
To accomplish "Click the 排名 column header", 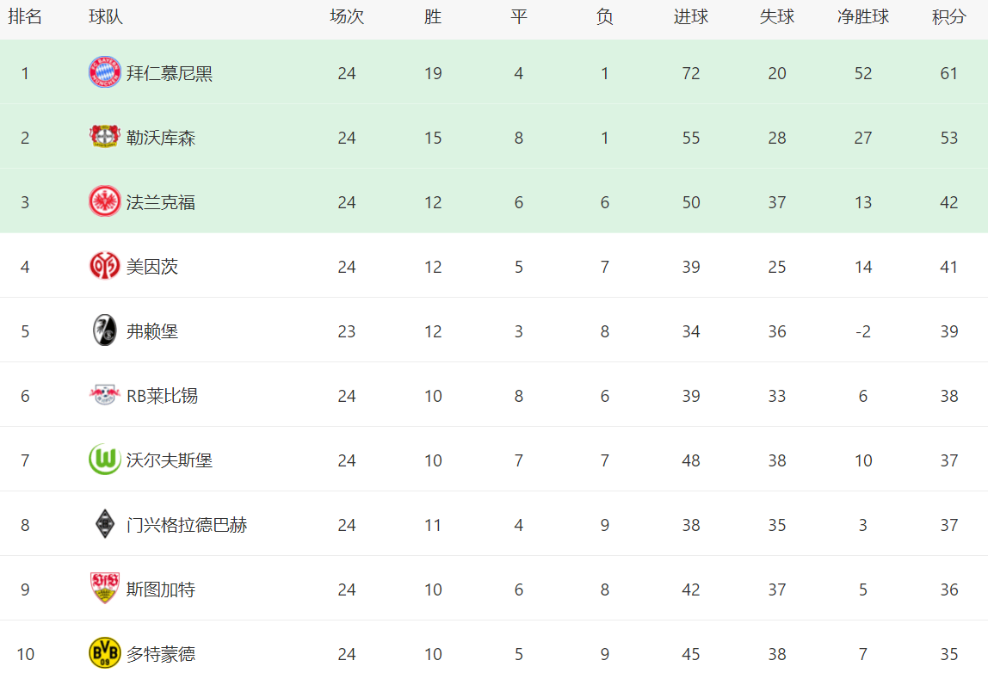I will tap(25, 17).
